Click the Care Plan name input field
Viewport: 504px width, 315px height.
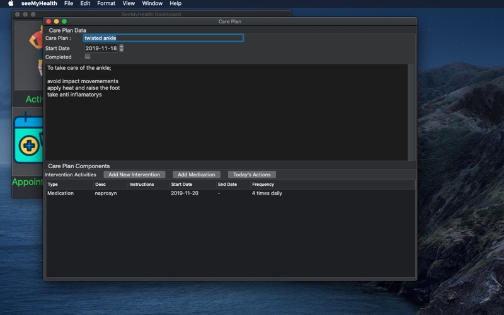tap(163, 38)
